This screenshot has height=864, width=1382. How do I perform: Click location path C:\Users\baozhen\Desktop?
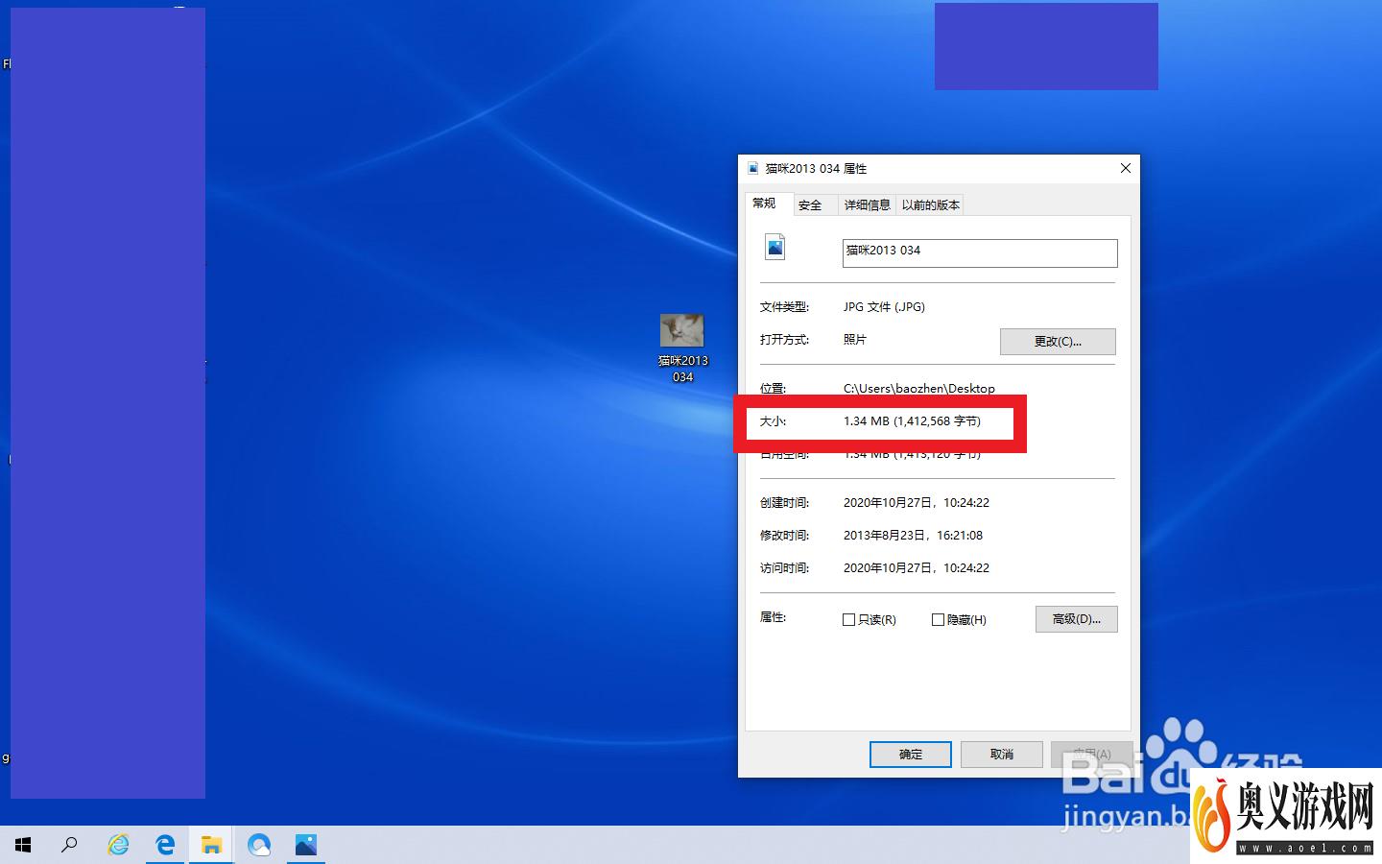pyautogui.click(x=919, y=389)
